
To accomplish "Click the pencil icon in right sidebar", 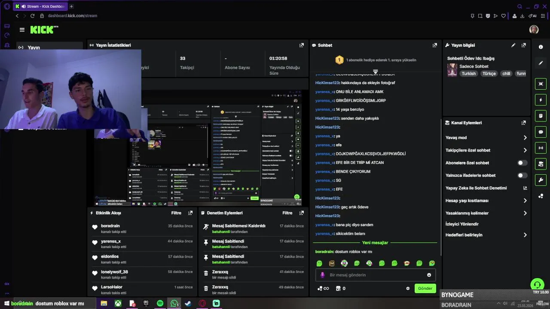I will [541, 63].
